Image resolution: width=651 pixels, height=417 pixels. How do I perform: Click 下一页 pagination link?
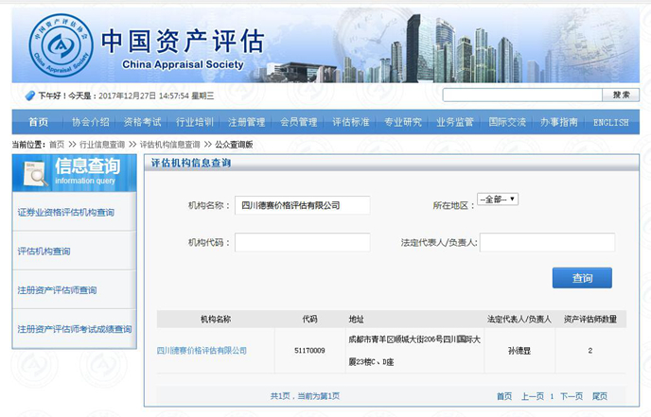point(572,396)
